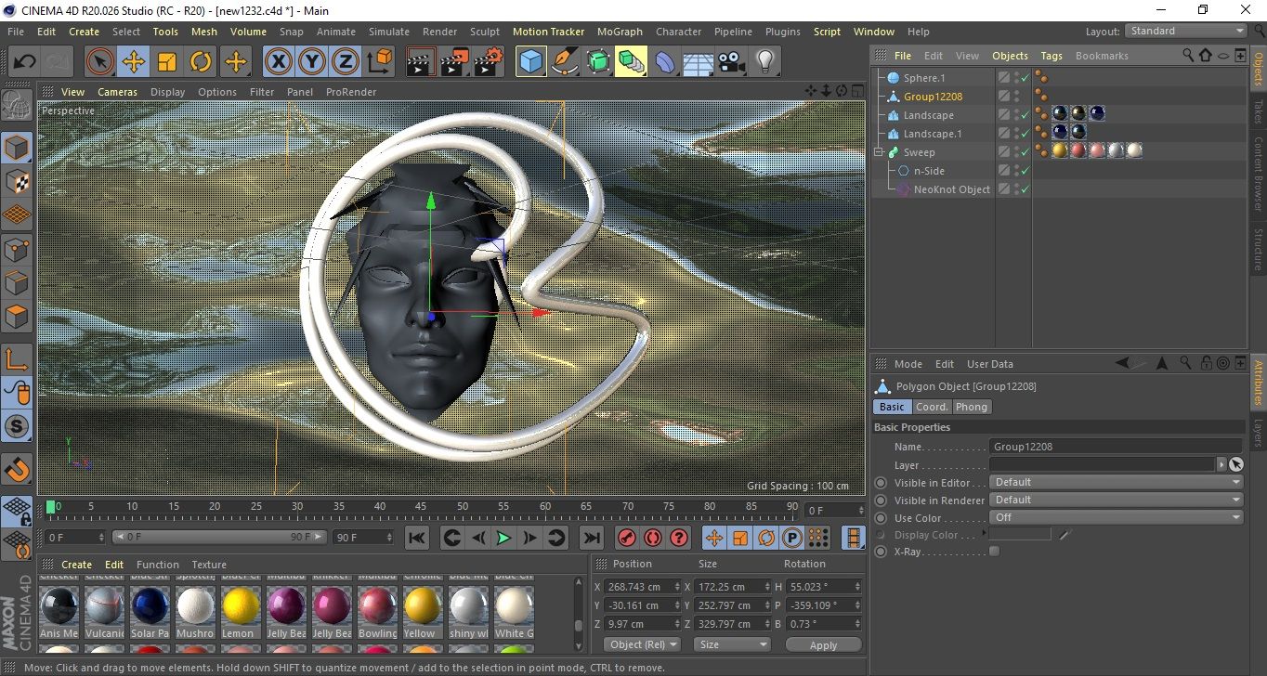Select the NeoKnot Object in tree

(952, 189)
